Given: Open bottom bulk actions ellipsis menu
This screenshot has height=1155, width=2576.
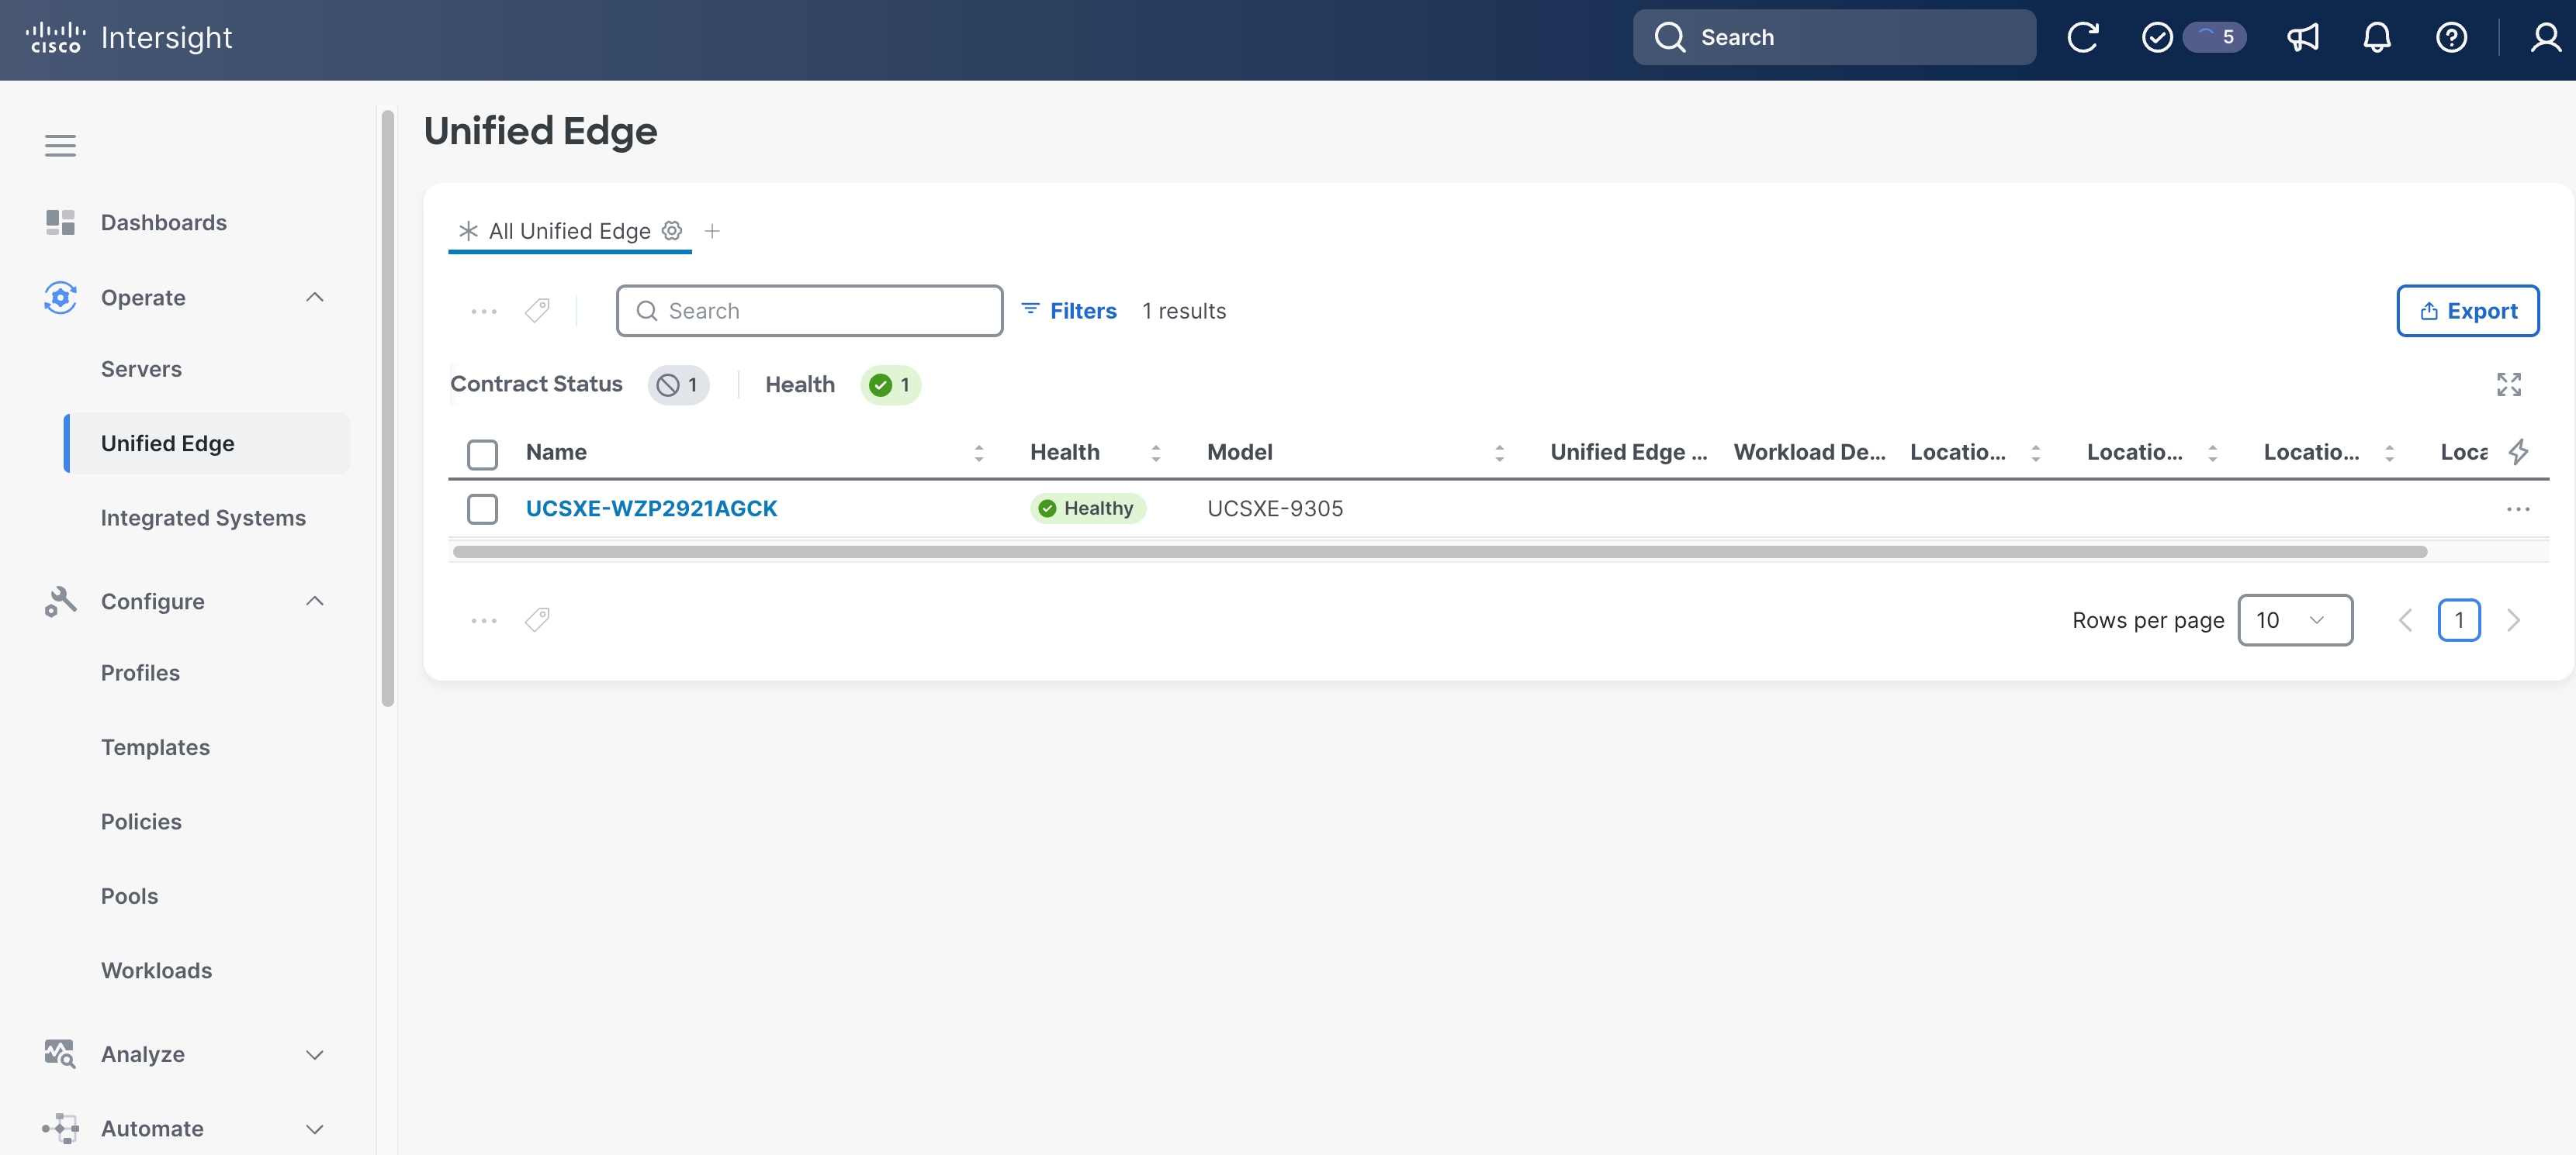Looking at the screenshot, I should pyautogui.click(x=484, y=620).
